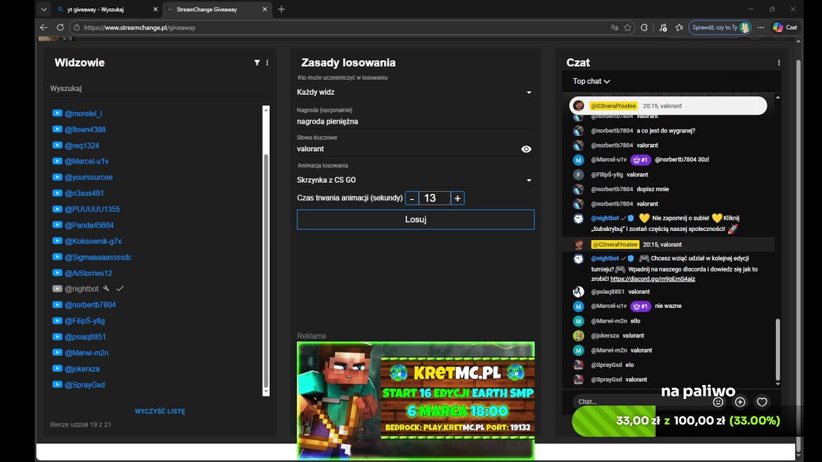Image resolution: width=822 pixels, height=462 pixels.
Task: Click @jokerxza username in the chat
Action: coord(605,336)
